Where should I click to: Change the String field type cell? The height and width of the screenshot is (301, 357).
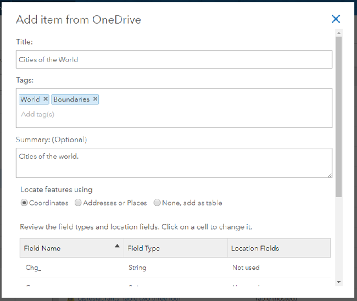[137, 267]
